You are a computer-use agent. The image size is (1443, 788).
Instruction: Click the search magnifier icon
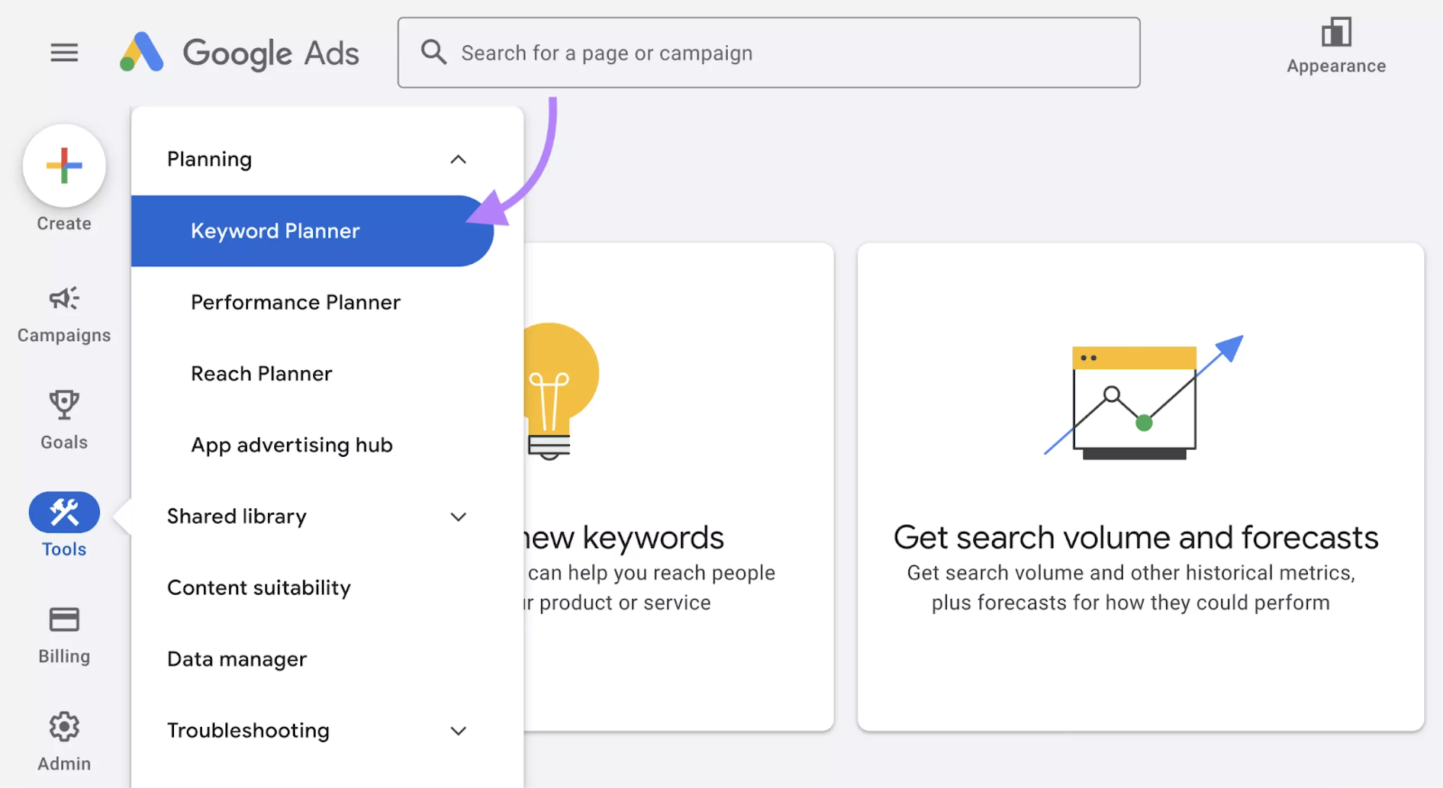click(433, 52)
